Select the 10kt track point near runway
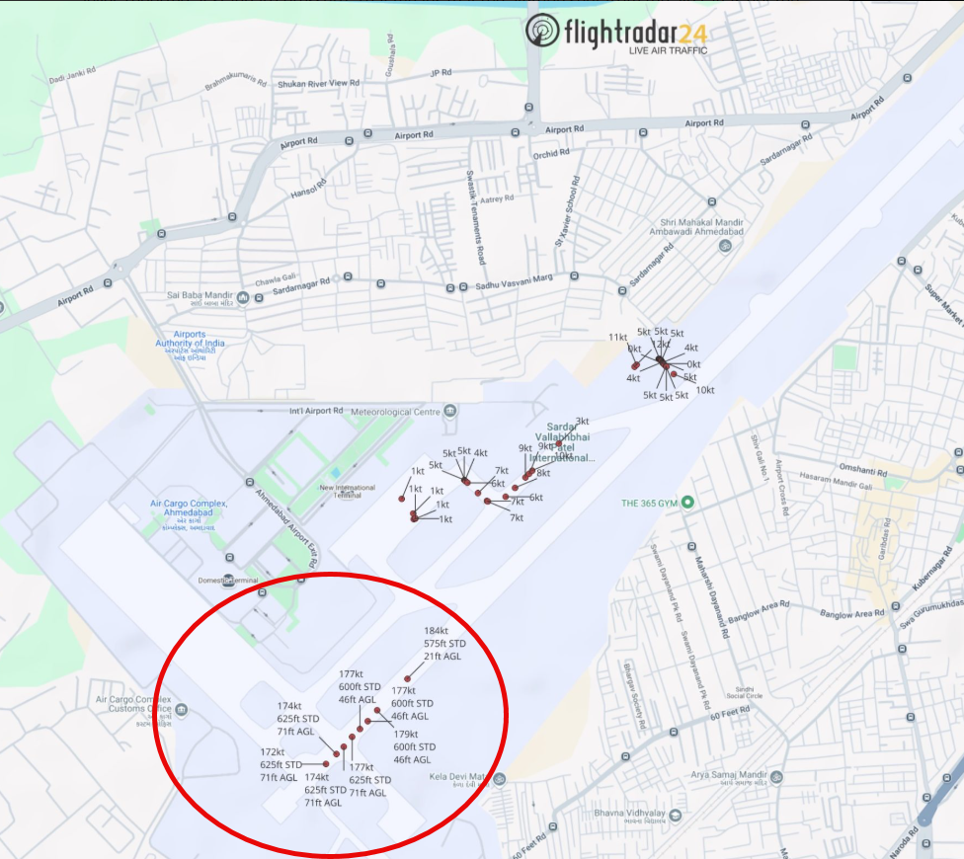This screenshot has width=964, height=859. pyautogui.click(x=674, y=374)
